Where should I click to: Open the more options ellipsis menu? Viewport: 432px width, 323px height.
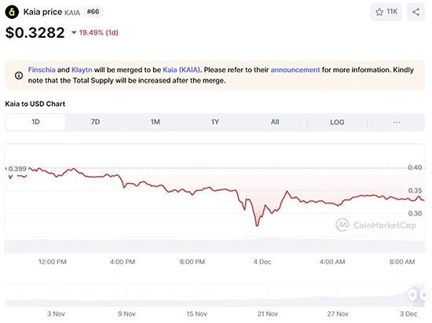[397, 122]
